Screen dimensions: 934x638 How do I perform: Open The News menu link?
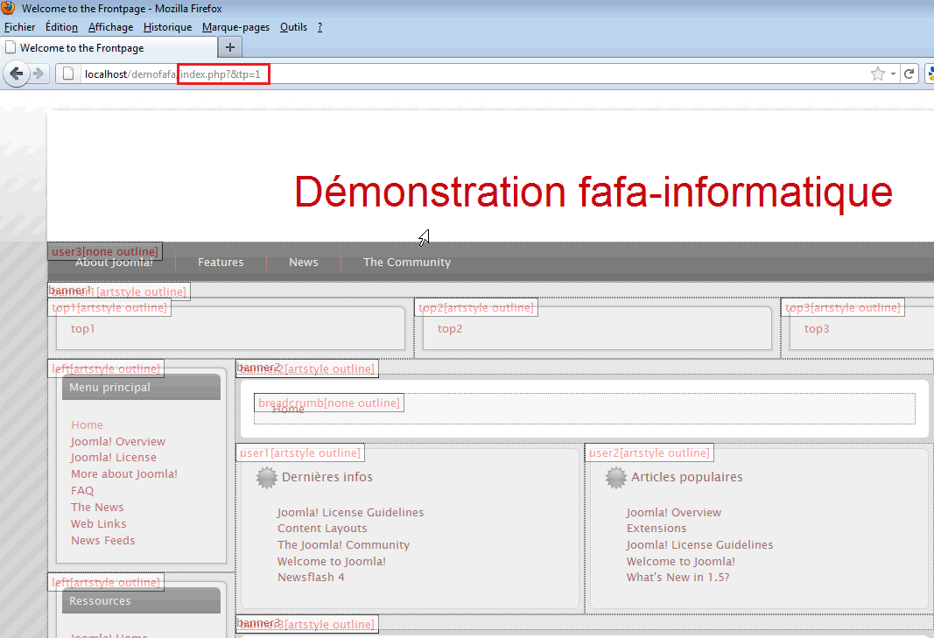pyautogui.click(x=97, y=507)
